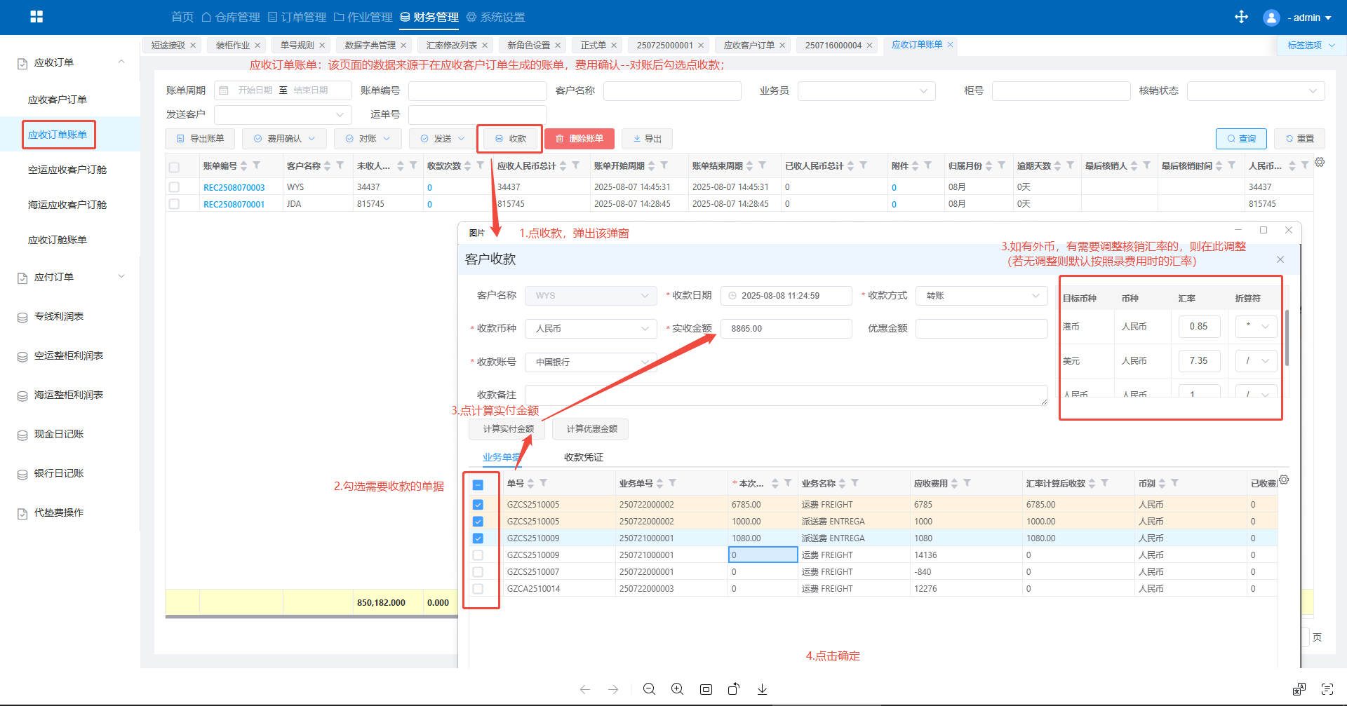Image resolution: width=1347 pixels, height=706 pixels.
Task: Open the 订单管理 top menu
Action: [297, 17]
